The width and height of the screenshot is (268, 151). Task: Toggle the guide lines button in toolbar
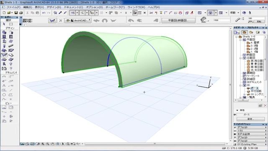(x=82, y=13)
